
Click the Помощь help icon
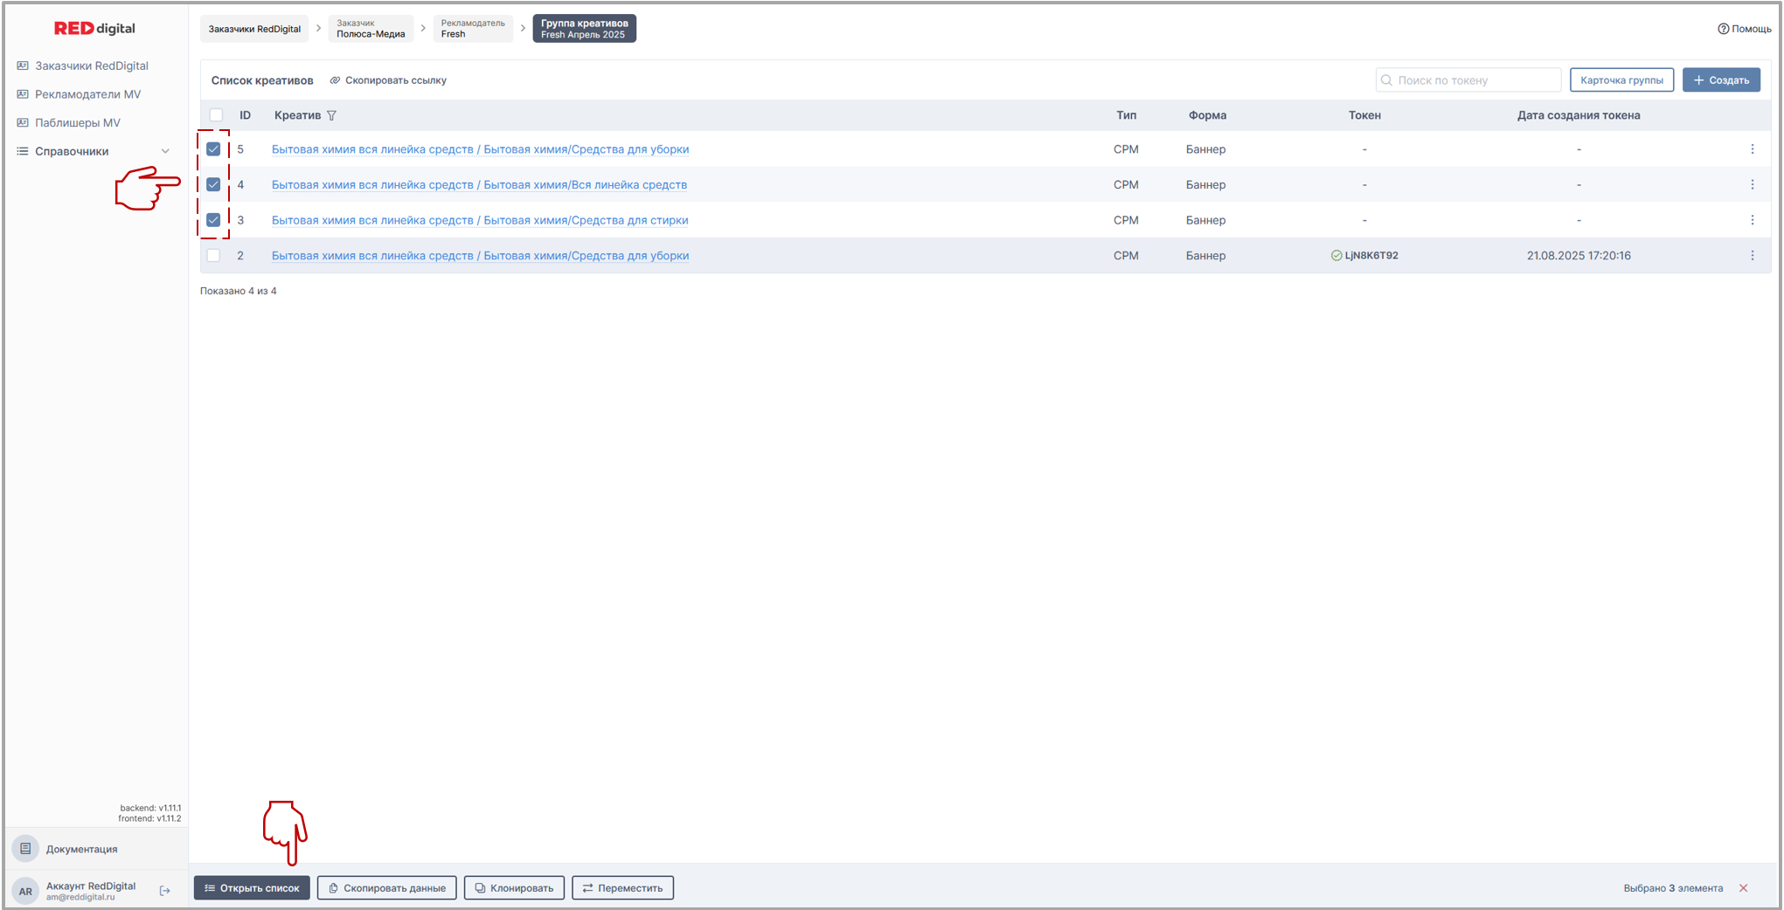pyautogui.click(x=1723, y=29)
